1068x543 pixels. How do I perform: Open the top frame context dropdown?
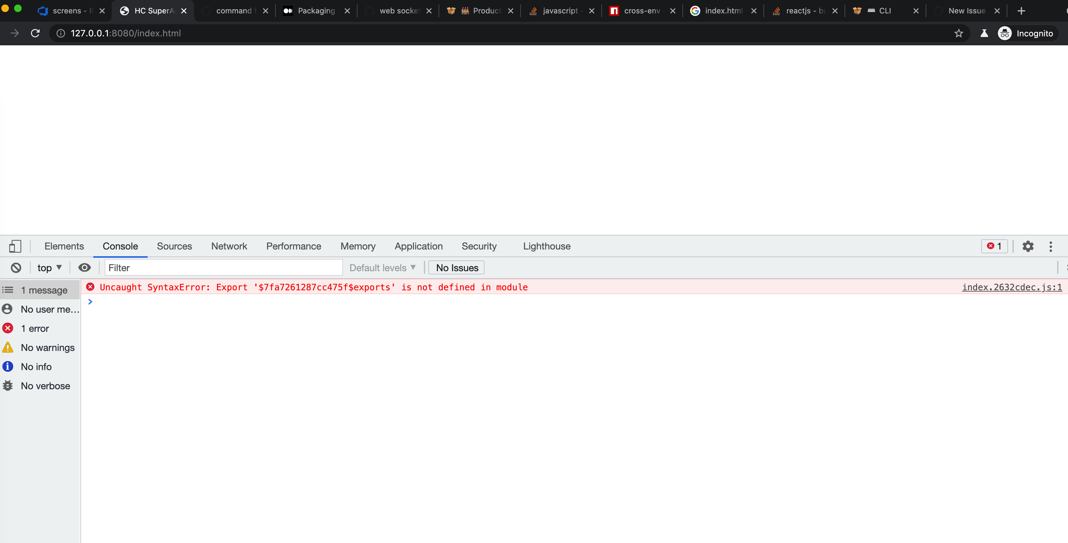coord(49,267)
